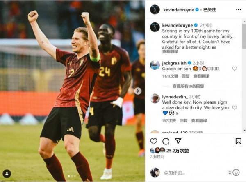Screen dimensions: 246x182
Task: Show tagged people icon on photo
Action: click(7, 174)
